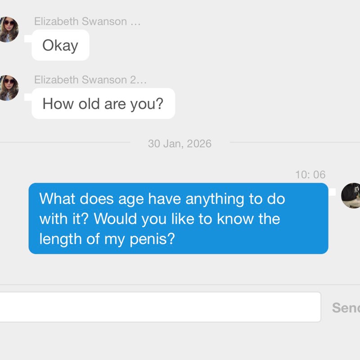Screen dimensions: 360x360
Task: Click the white tail of the blue bubble
Action: click(x=332, y=192)
